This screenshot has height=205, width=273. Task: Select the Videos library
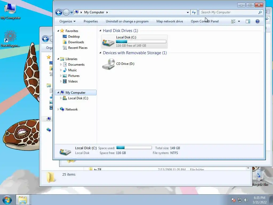73,81
